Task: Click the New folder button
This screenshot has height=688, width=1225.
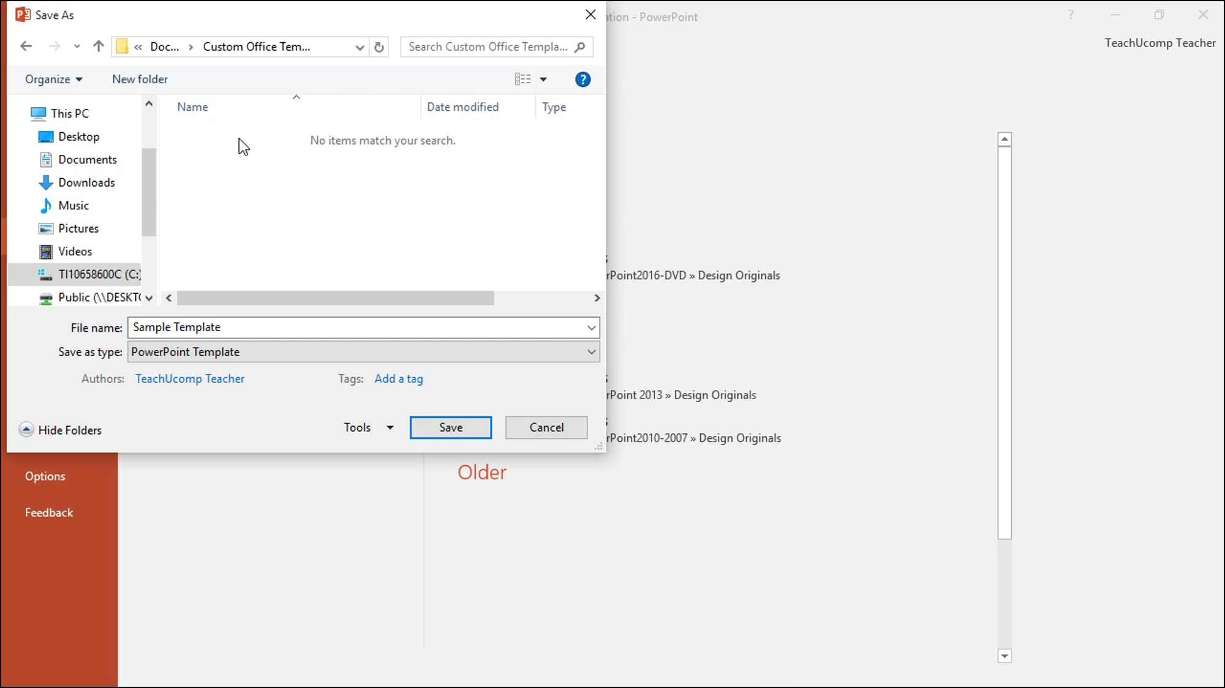Action: 140,79
